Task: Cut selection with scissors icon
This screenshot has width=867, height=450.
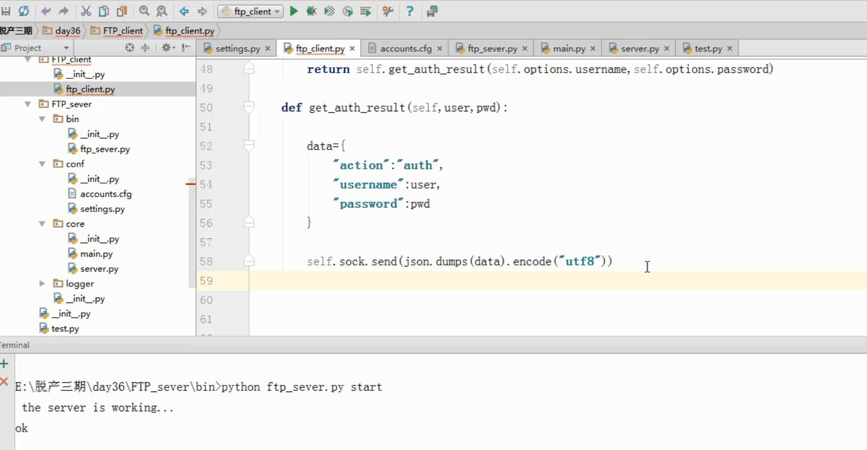Action: [x=86, y=11]
